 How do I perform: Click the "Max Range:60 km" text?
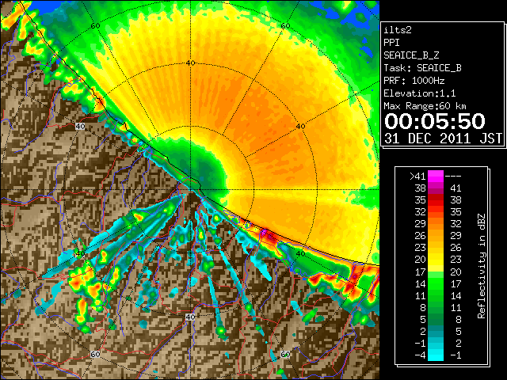[x=425, y=106]
